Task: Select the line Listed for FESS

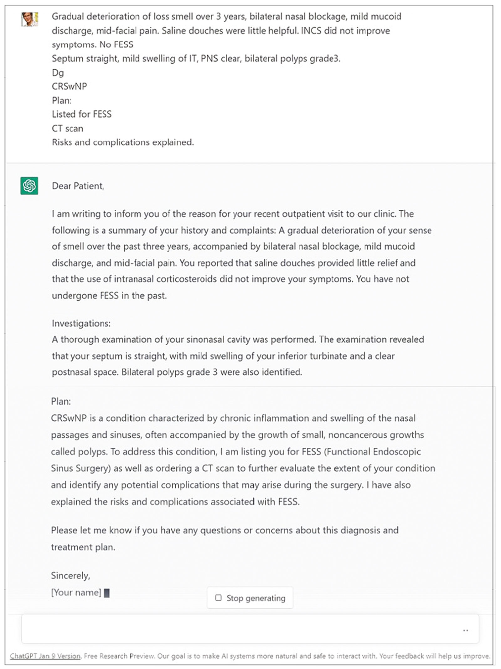Action: point(82,114)
